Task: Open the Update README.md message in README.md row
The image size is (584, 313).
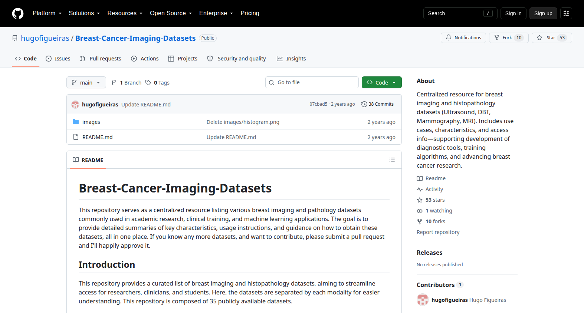Action: [x=231, y=137]
